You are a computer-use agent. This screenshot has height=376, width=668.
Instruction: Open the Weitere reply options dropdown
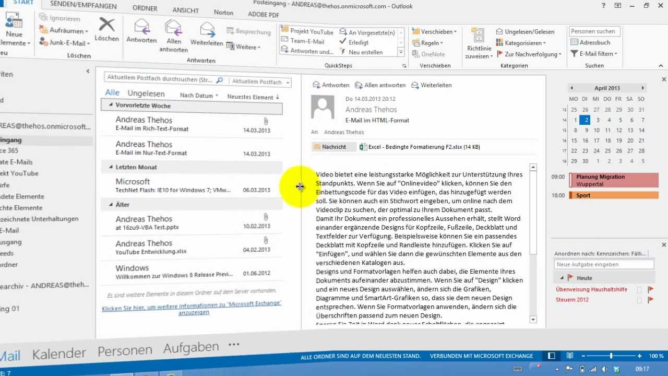(244, 47)
